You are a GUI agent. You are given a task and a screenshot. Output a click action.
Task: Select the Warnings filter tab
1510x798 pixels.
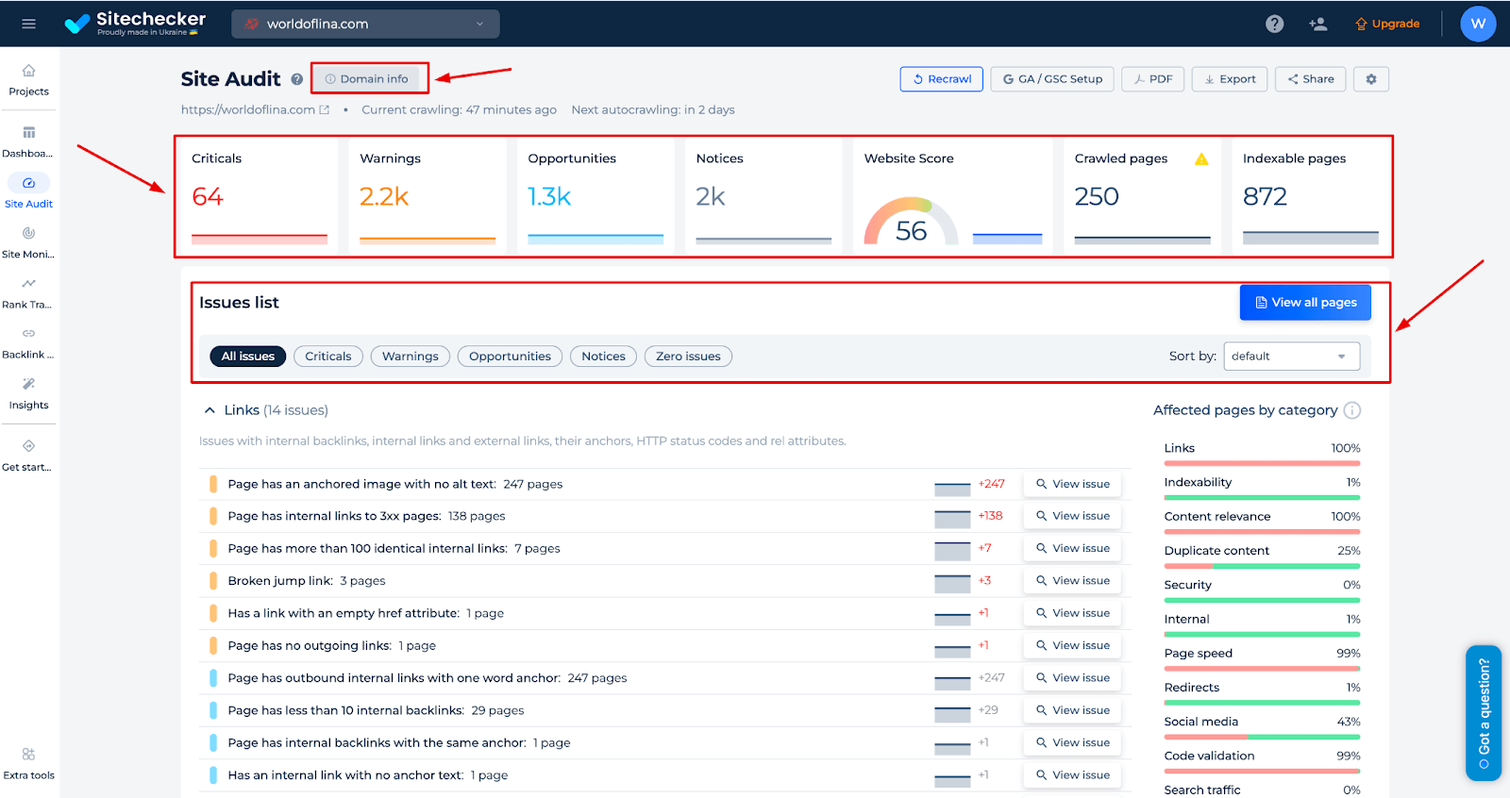coord(411,356)
